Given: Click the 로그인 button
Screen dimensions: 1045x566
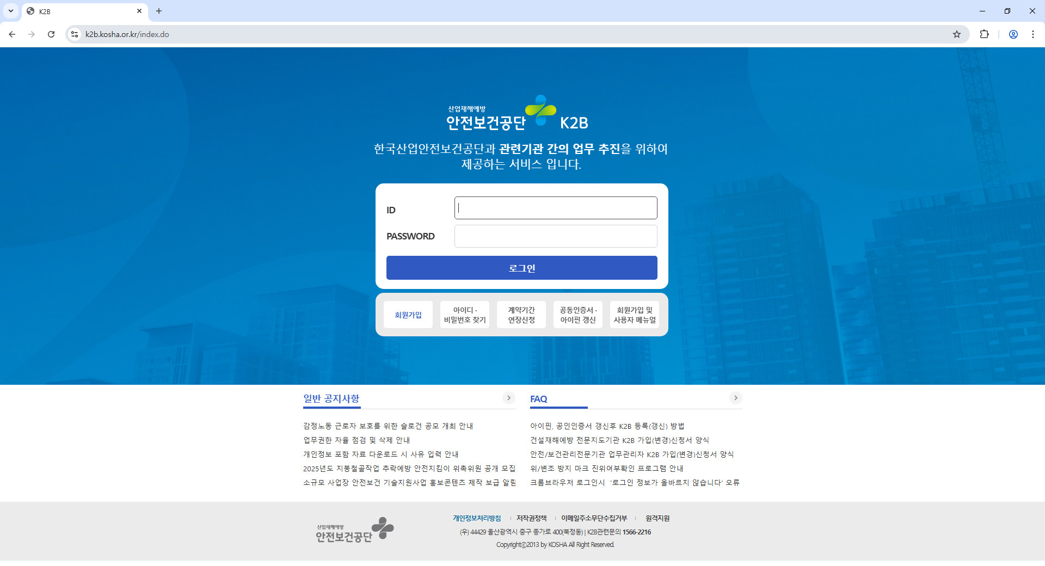Looking at the screenshot, I should coord(522,268).
